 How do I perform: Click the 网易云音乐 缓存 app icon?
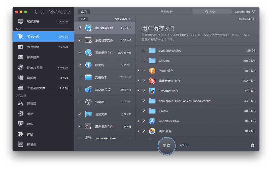click(152, 81)
